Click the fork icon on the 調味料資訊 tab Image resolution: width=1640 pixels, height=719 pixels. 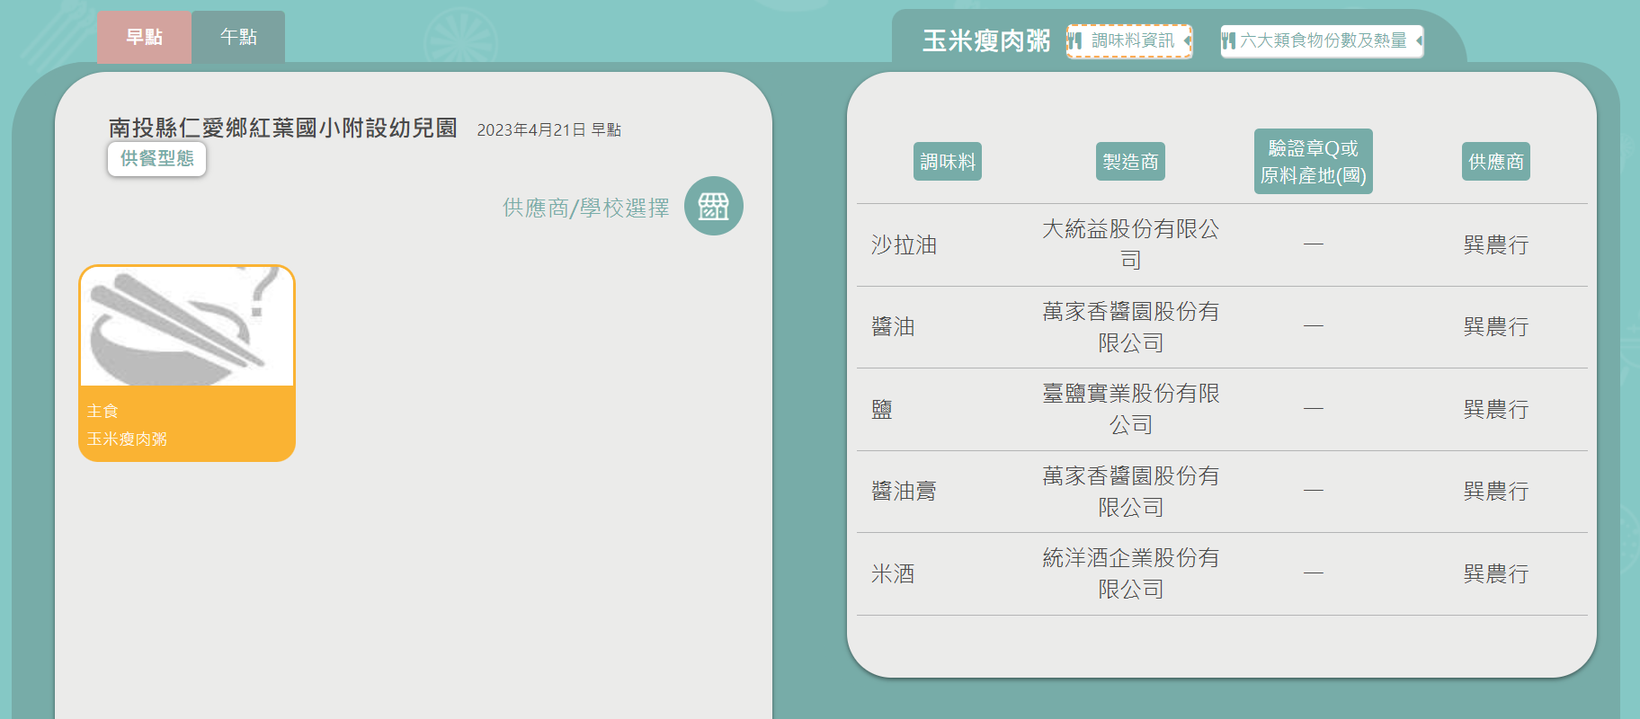click(x=1075, y=40)
